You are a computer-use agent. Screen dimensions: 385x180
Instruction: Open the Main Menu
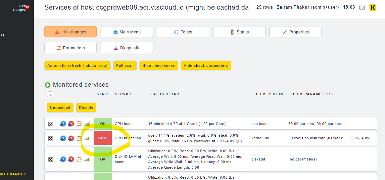[x=127, y=32]
